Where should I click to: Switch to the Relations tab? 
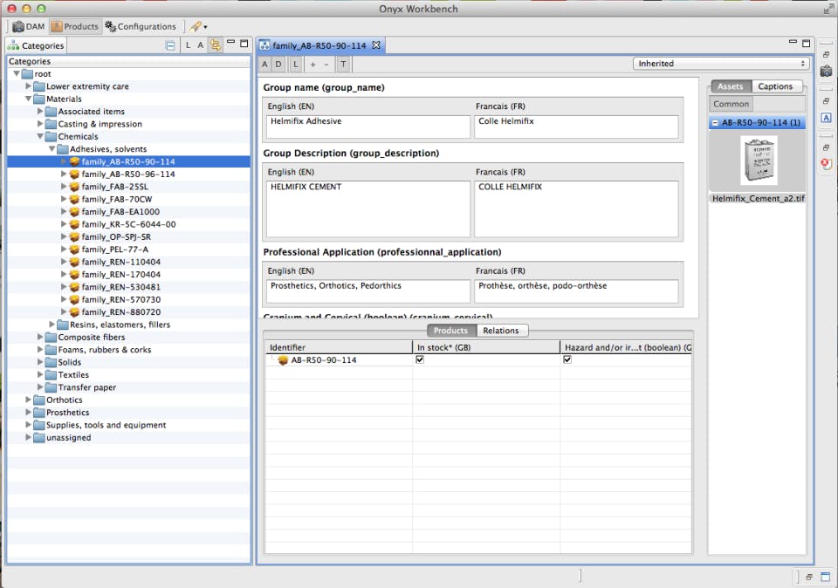[x=501, y=331]
